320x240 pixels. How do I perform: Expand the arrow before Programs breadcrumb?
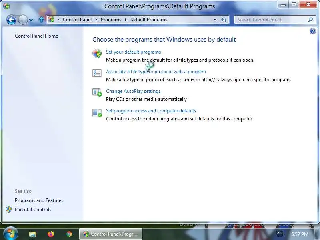point(96,20)
